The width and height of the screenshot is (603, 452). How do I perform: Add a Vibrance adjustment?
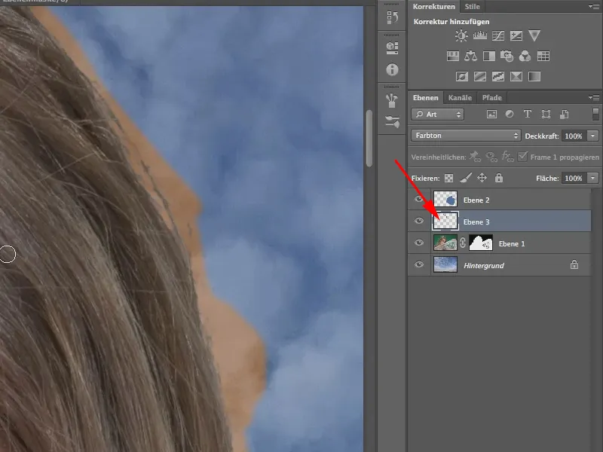coord(534,35)
